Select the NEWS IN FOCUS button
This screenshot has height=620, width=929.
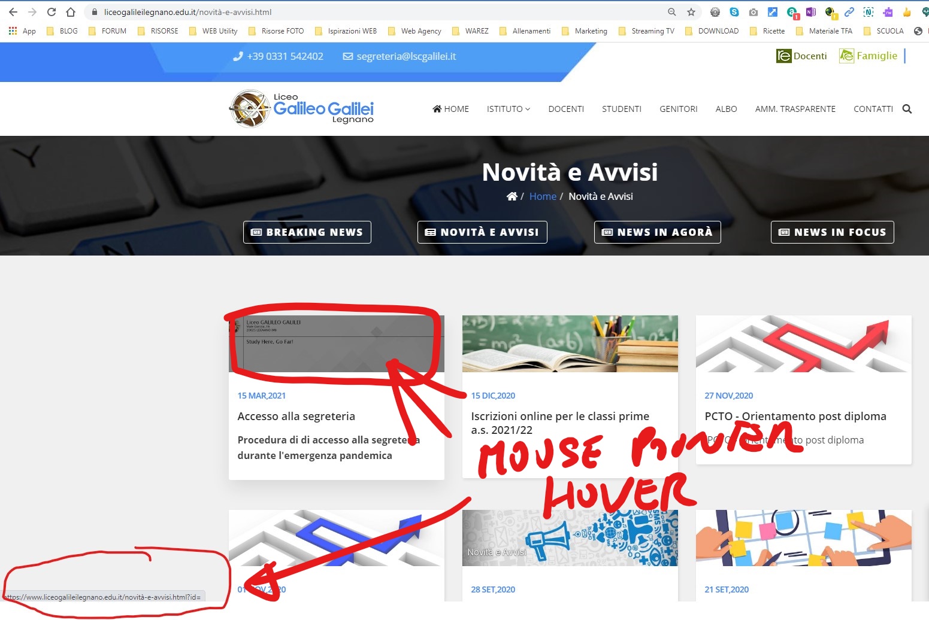click(x=832, y=232)
